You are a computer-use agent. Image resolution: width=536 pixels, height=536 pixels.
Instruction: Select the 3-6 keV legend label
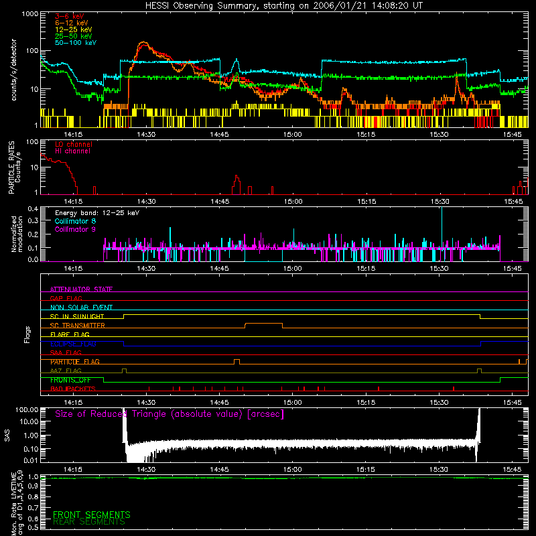(x=69, y=16)
